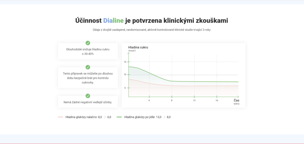Click the card about safe long-term use
This screenshot has width=304, height=144.
point(88,78)
